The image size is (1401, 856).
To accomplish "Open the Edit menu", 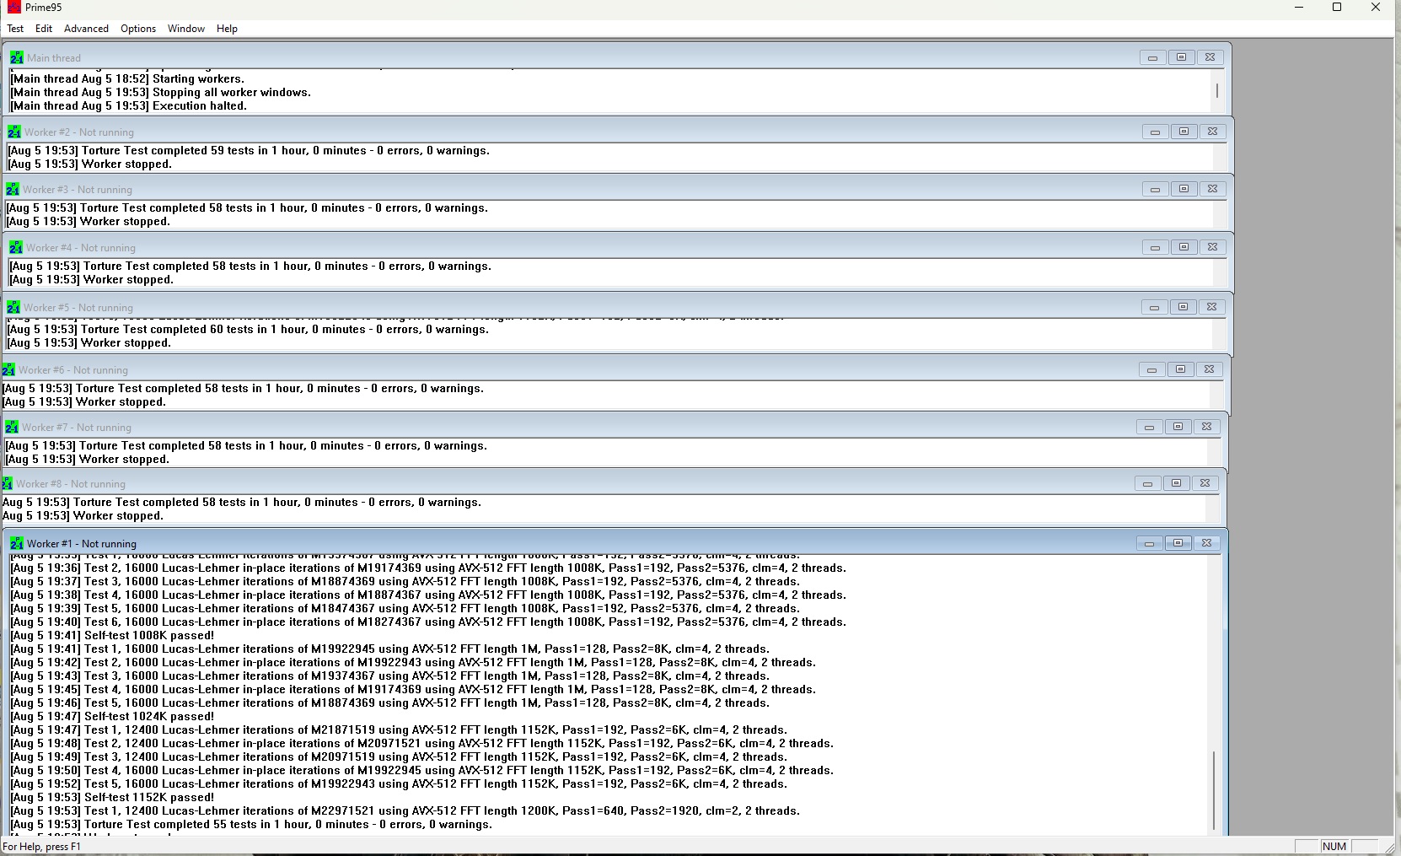I will click(x=44, y=29).
